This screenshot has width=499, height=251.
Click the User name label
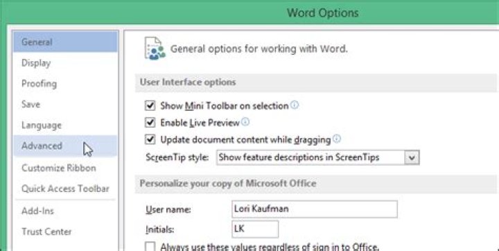pos(168,209)
